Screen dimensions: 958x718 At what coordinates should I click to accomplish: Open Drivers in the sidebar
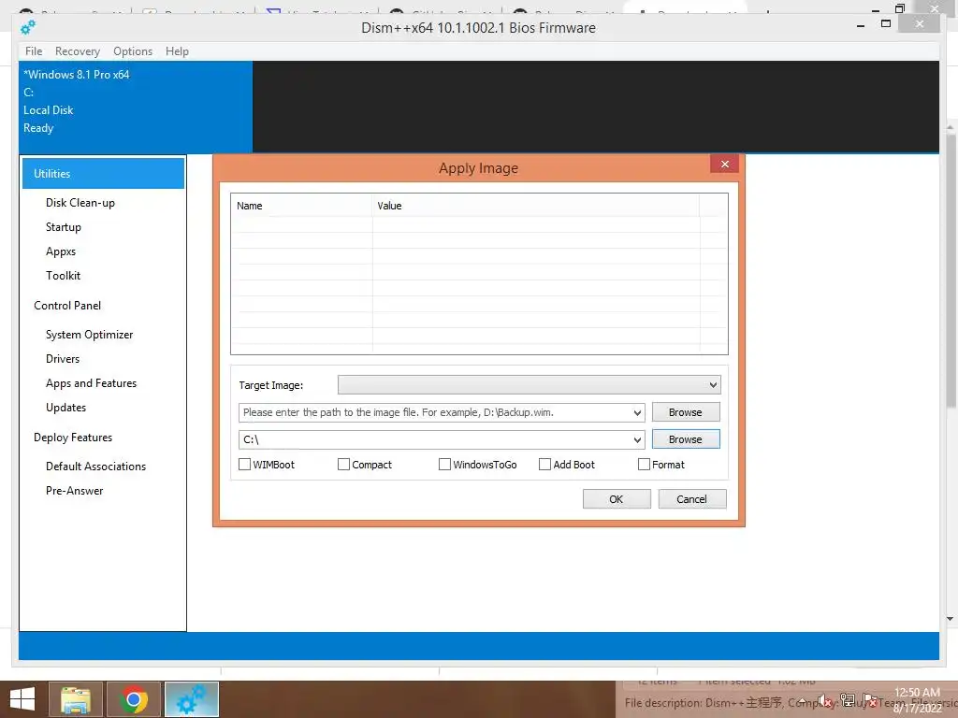click(x=63, y=359)
